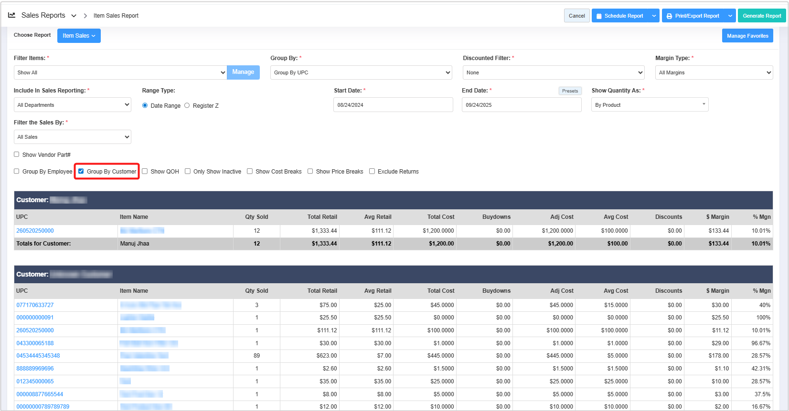Select the Register Z radio option
This screenshot has height=411, width=789.
(187, 105)
